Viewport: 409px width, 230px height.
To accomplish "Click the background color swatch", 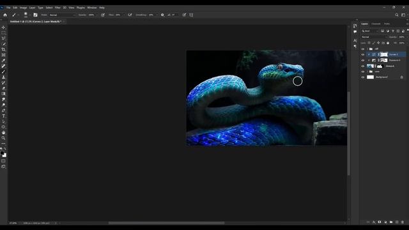I will (x=4, y=155).
